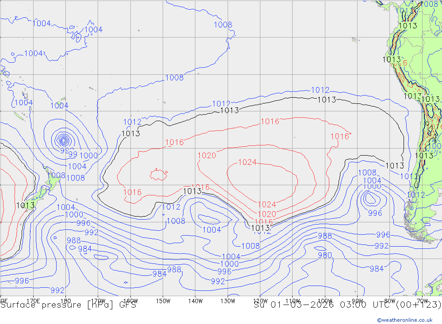Click the 100W longitude axis label
This screenshot has width=442, height=324.
325,301
